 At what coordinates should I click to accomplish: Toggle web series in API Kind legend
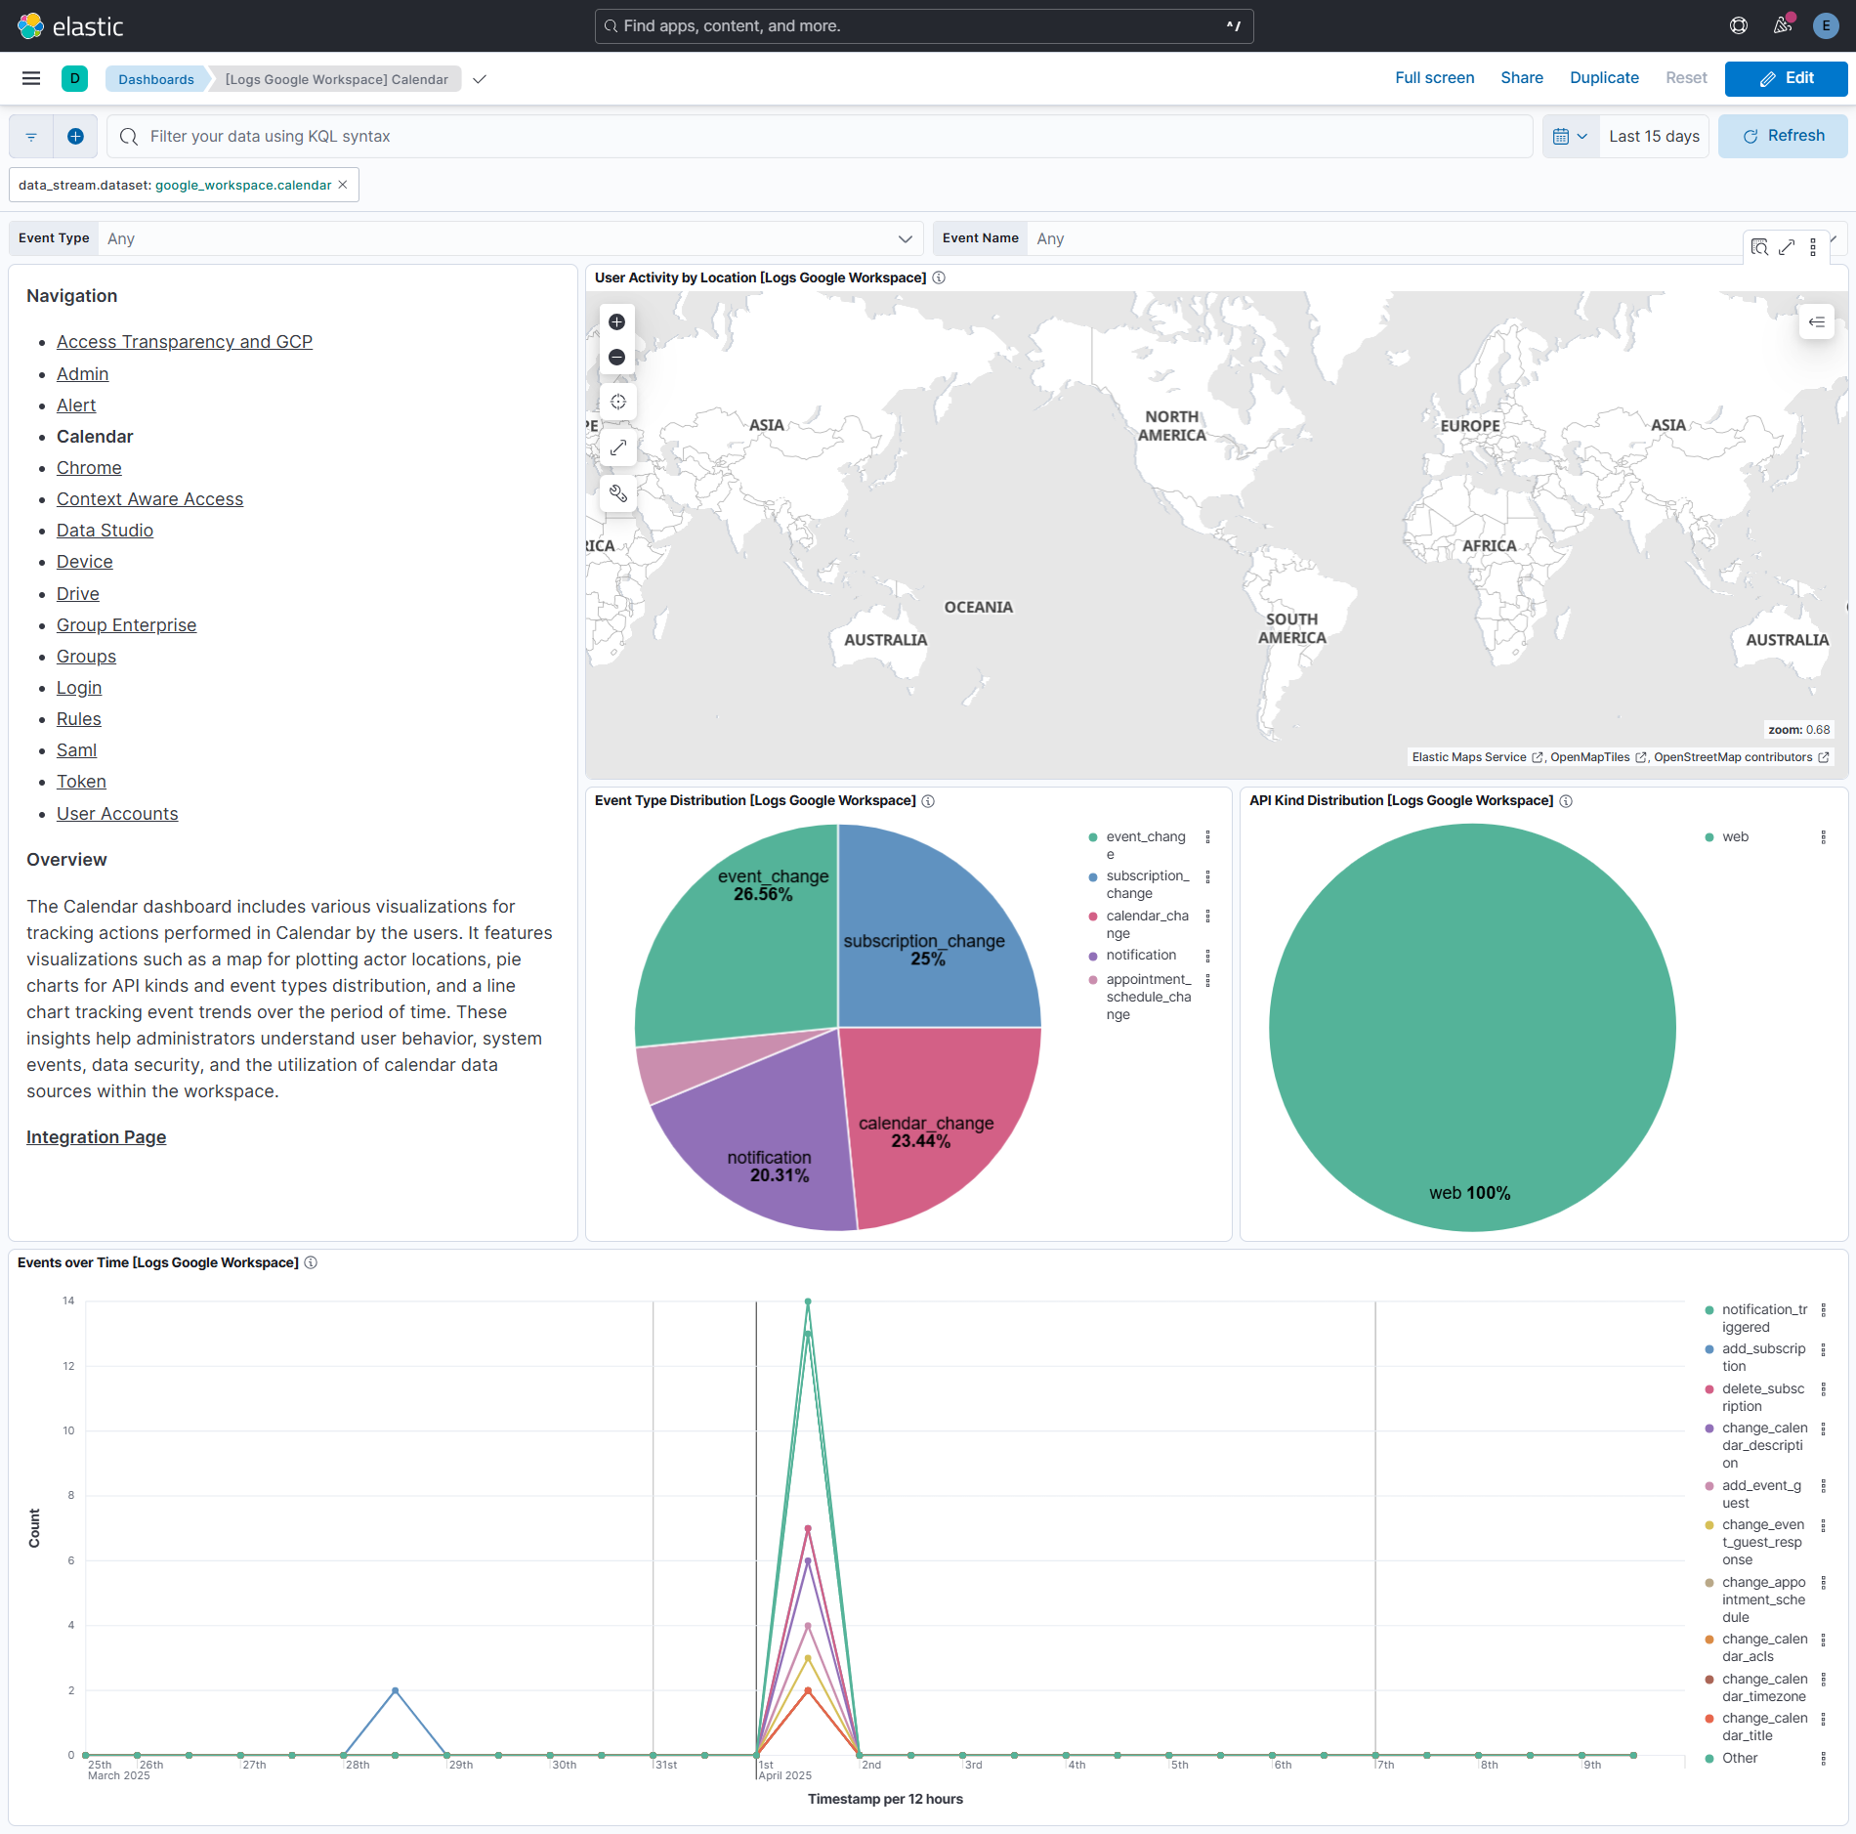click(1735, 837)
